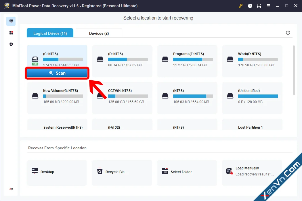
Task: Select the System Reserved(NTFS) partition
Action: coord(57,125)
